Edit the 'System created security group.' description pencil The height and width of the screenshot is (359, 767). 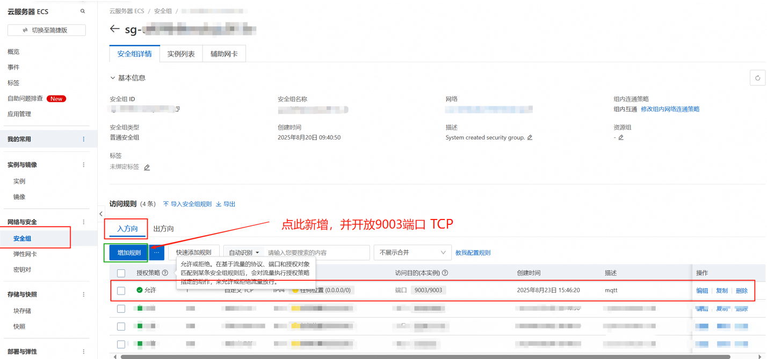coord(530,138)
